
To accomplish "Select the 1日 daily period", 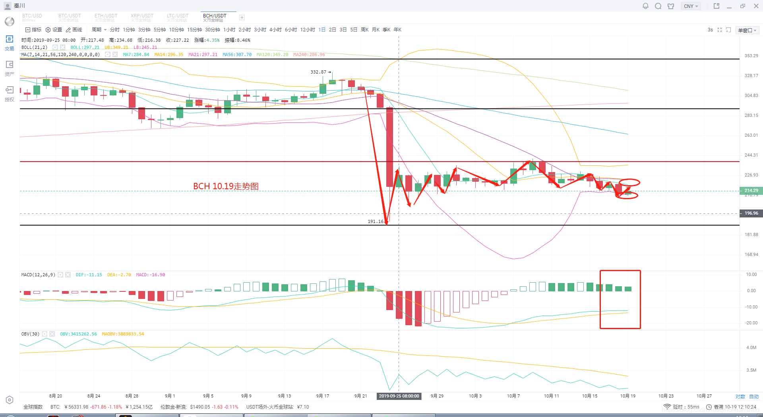I will click(322, 30).
